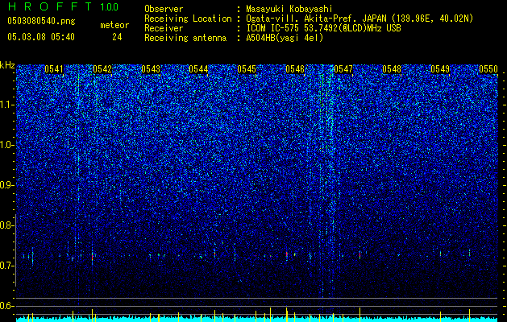Image resolution: width=507 pixels, height=322 pixels.
Task: Click the 0545 time marker
Action: pyautogui.click(x=247, y=69)
